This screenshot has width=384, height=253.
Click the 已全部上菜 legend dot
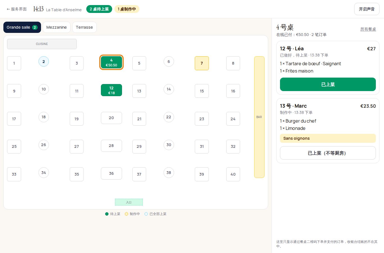(x=146, y=214)
